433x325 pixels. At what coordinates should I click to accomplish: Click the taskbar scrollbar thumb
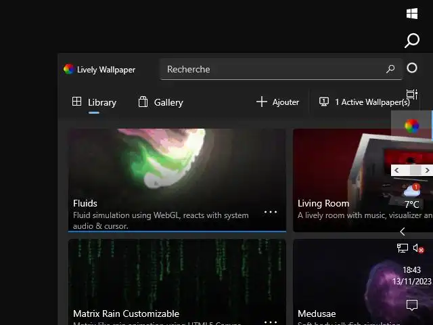coord(415,170)
